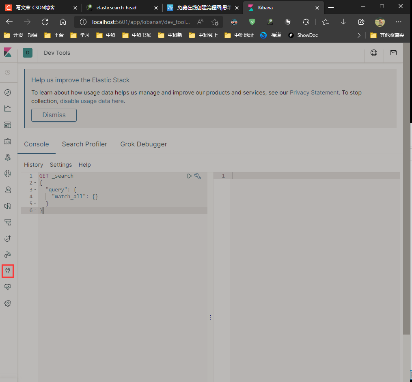The width and height of the screenshot is (412, 382).
Task: Open browser downloads icon
Action: coord(343,22)
